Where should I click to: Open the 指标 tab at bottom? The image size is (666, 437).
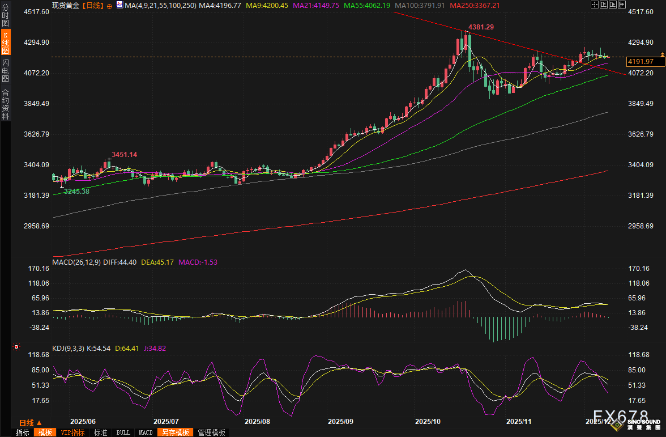point(23,432)
